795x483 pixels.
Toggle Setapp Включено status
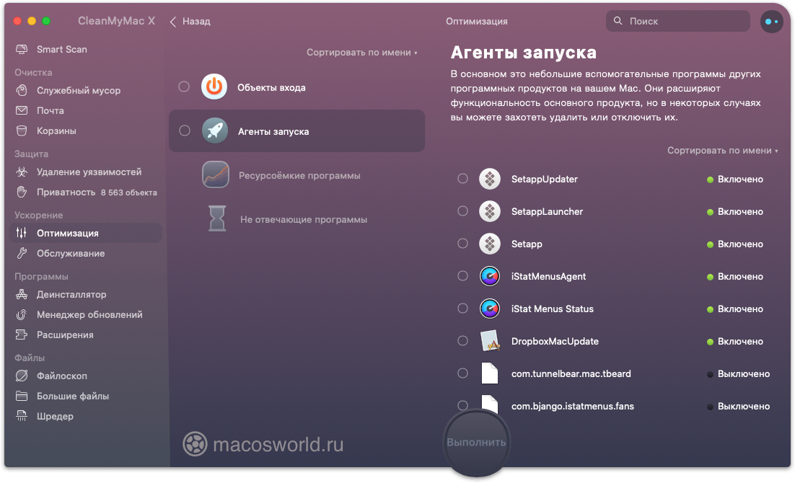pyautogui.click(x=734, y=244)
